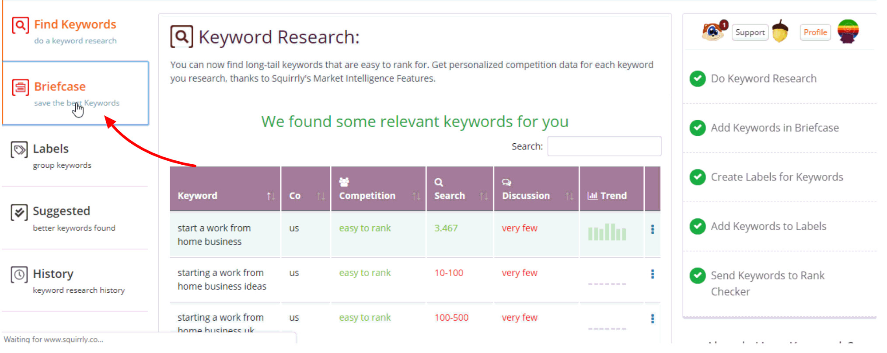Open the History section
This screenshot has height=353, width=887.
tap(53, 274)
